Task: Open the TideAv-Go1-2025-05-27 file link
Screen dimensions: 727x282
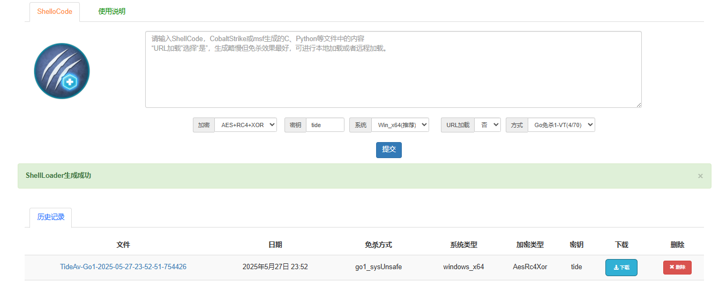Action: click(x=123, y=267)
